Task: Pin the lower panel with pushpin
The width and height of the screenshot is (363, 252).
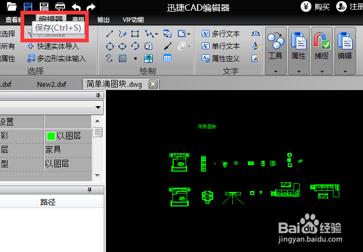Action: (90, 190)
